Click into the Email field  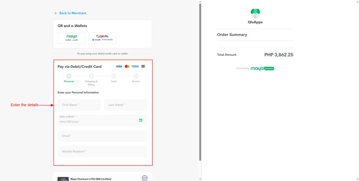pyautogui.click(x=102, y=136)
